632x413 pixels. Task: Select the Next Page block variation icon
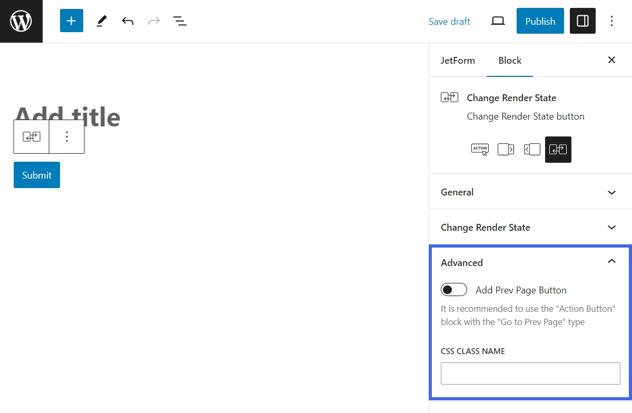506,150
